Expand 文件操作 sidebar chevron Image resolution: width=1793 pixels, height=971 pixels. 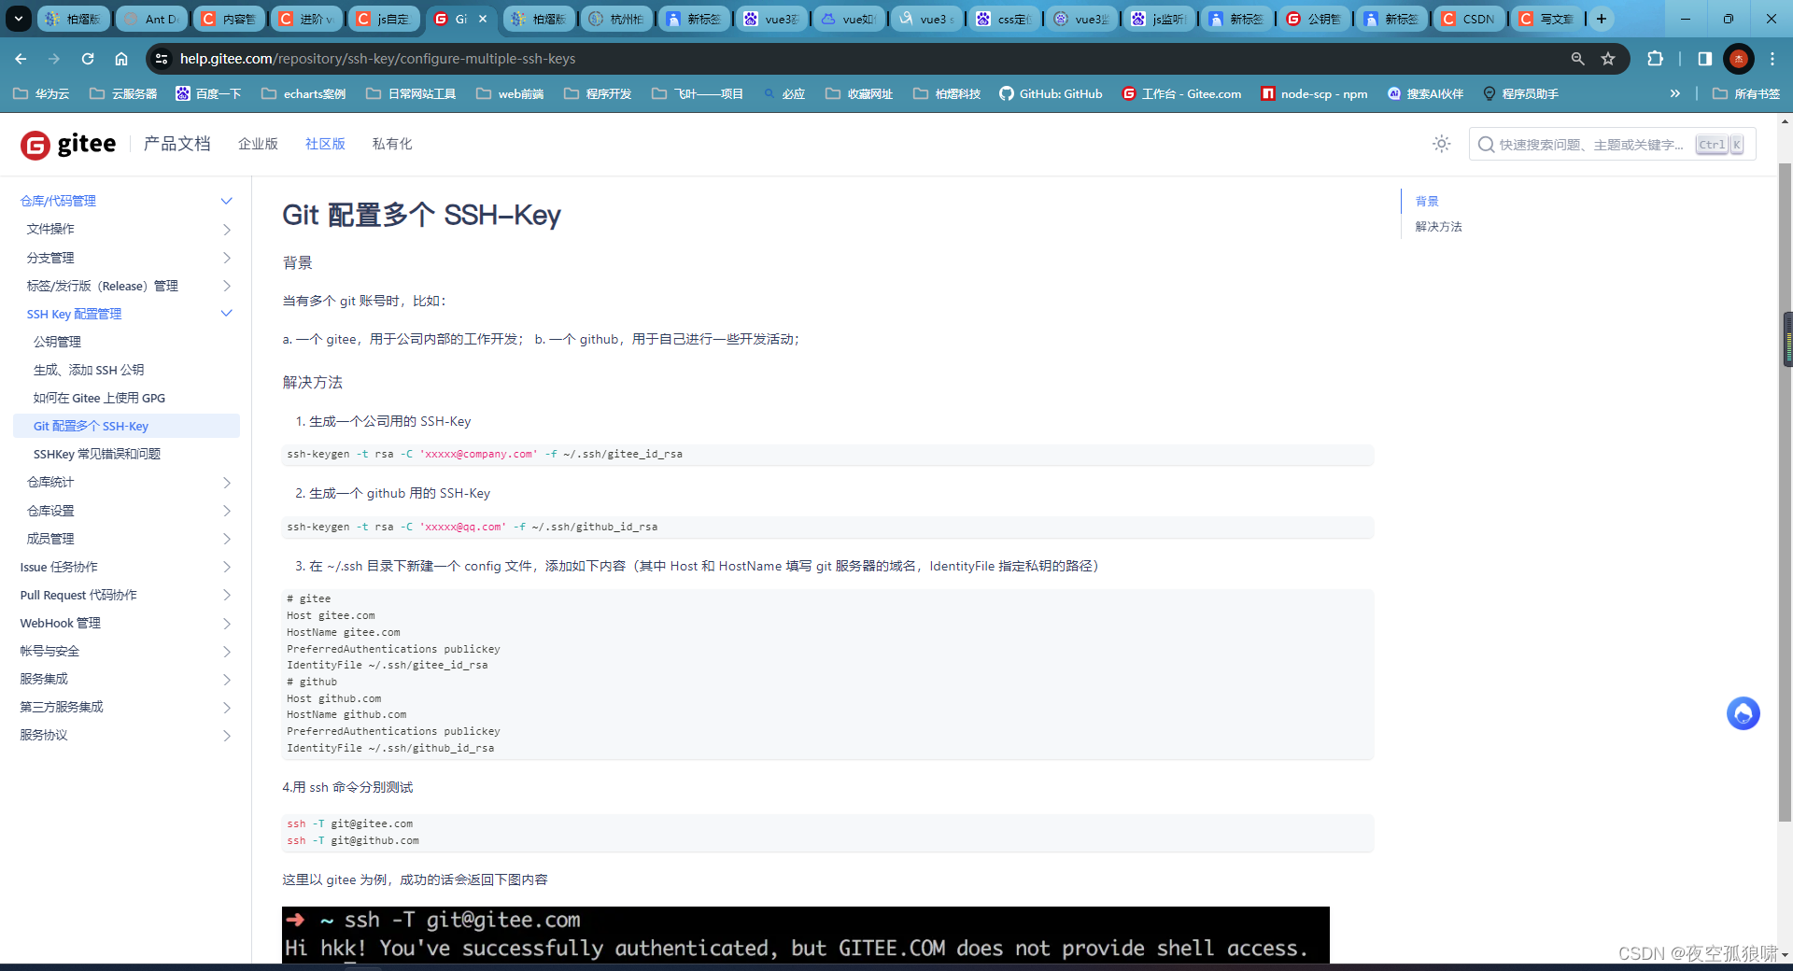point(226,229)
